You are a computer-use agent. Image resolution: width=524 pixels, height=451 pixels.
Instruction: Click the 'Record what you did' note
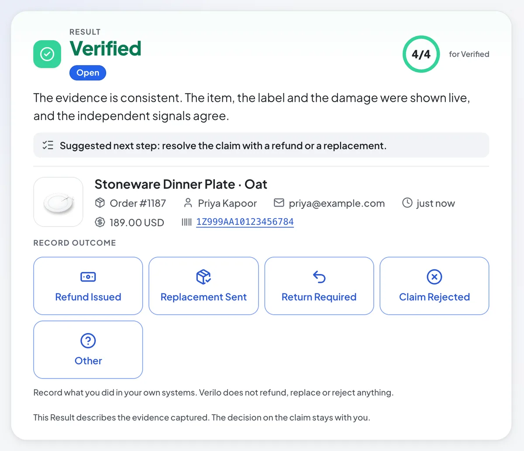(214, 392)
